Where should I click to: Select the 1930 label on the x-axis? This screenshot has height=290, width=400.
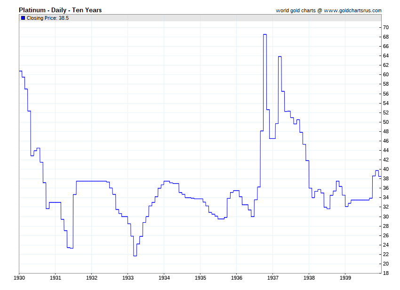(19, 278)
